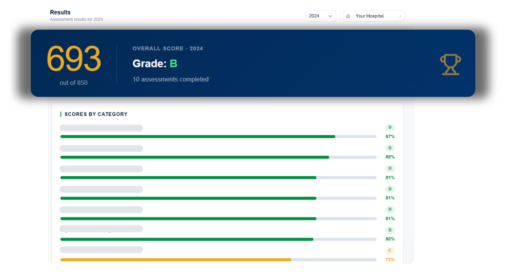
Task: Click the hospital building icon in selector
Action: [348, 16]
